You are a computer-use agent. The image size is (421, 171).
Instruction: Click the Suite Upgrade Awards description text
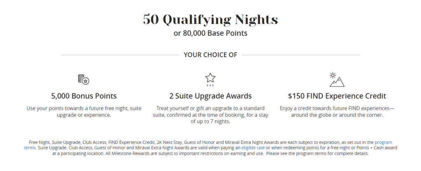pyautogui.click(x=210, y=115)
